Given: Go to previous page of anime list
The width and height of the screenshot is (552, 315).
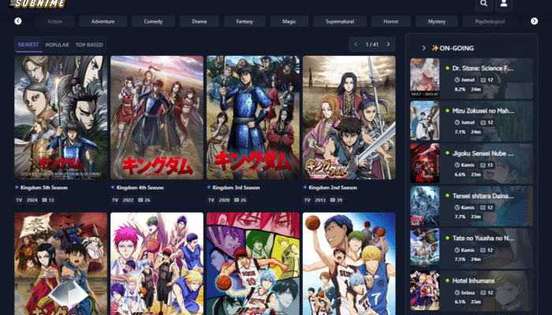Looking at the screenshot, I should point(356,44).
